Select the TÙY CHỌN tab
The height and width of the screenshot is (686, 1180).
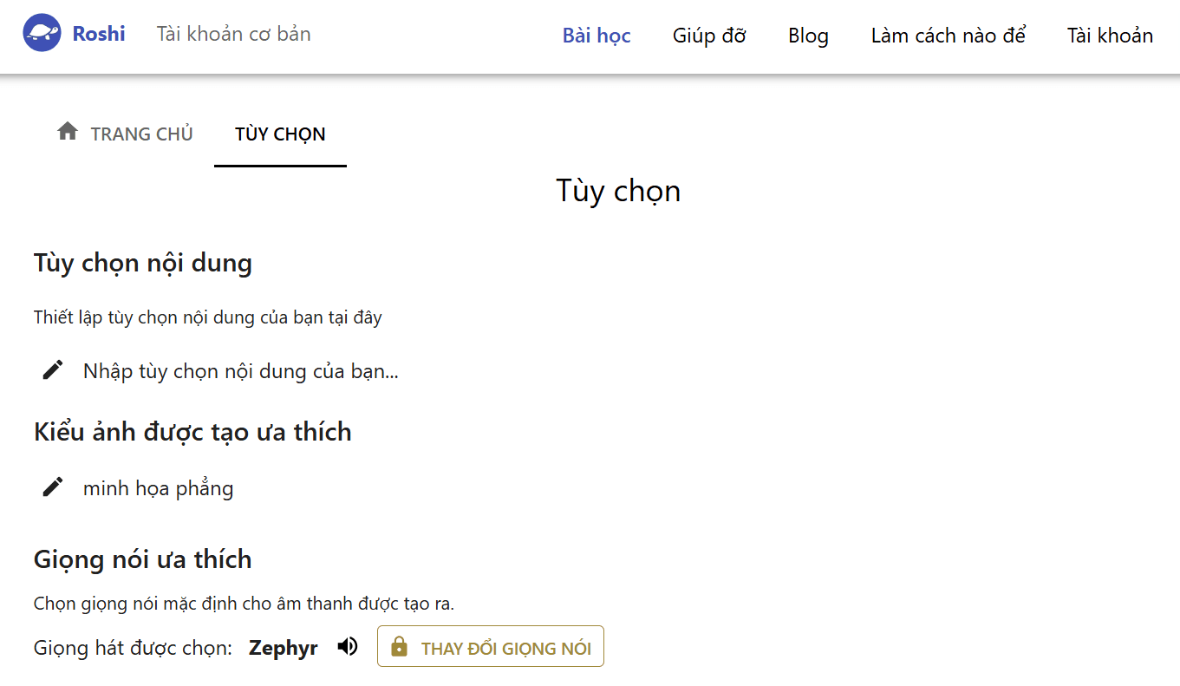coord(279,134)
